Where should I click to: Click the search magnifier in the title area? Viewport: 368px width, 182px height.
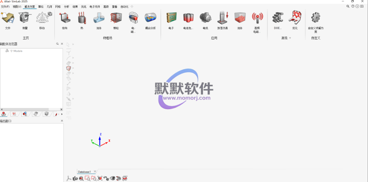tap(348, 6)
